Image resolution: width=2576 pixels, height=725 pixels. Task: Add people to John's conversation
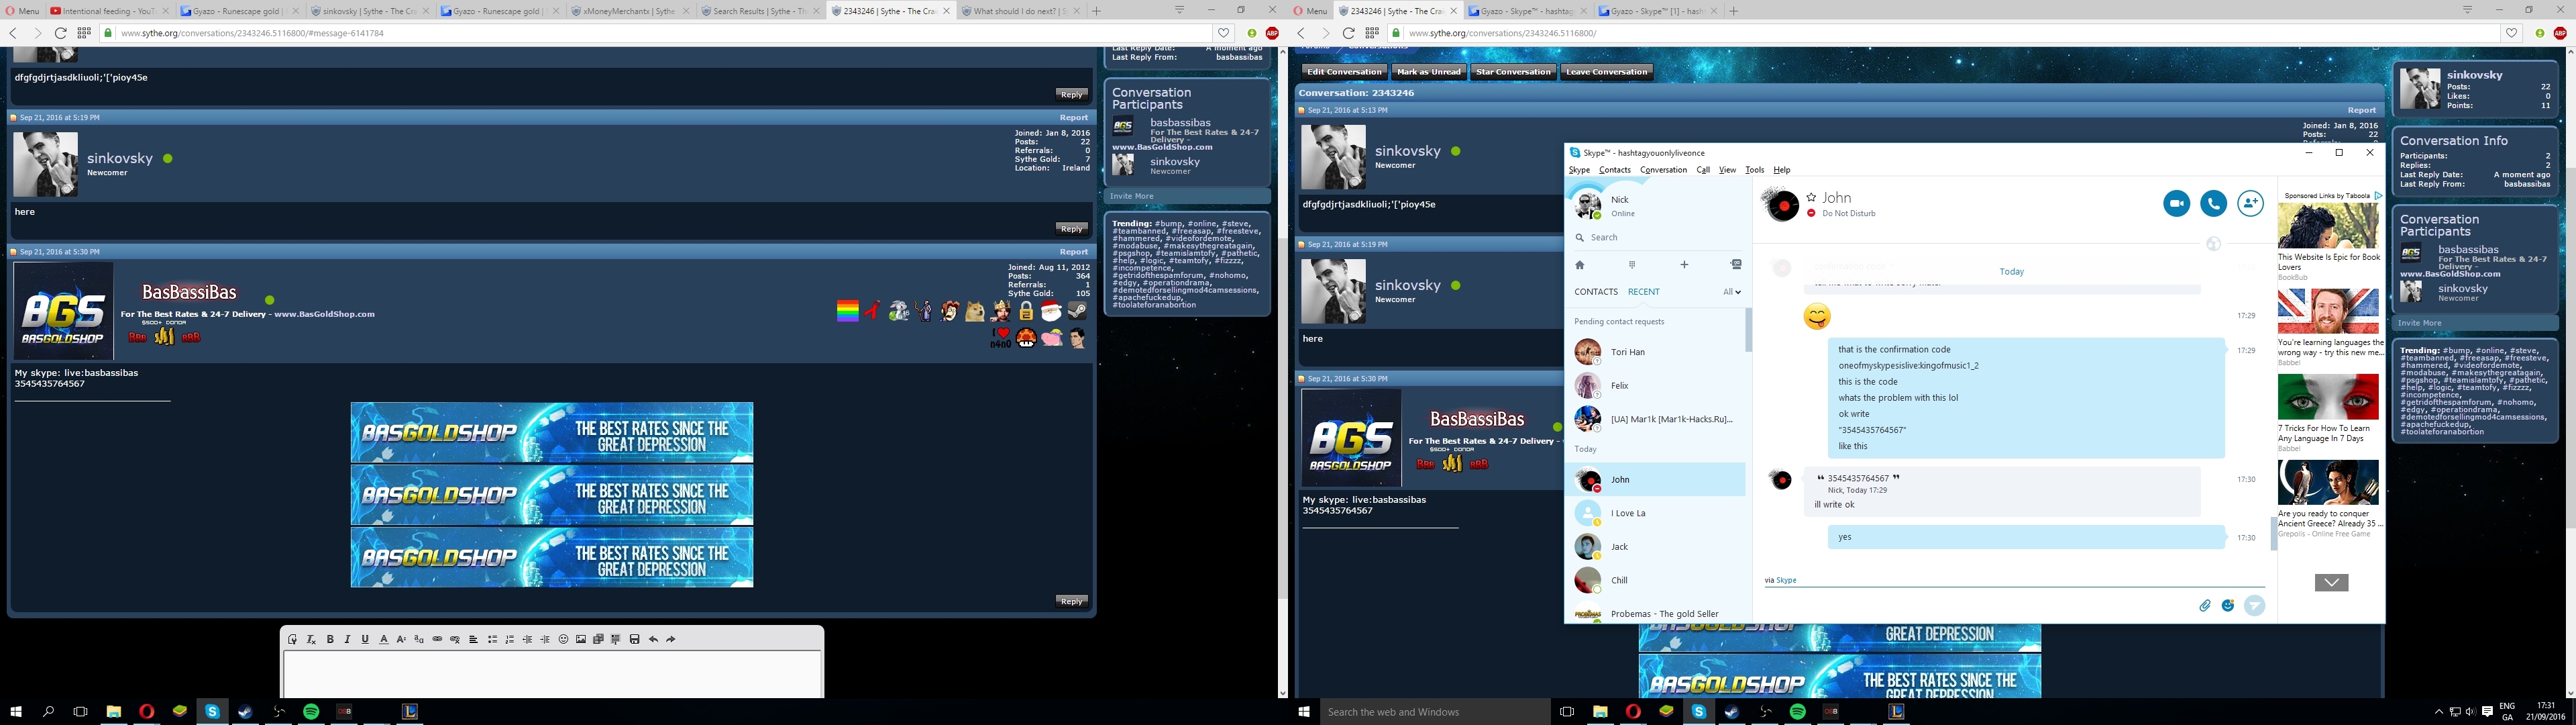(2250, 203)
